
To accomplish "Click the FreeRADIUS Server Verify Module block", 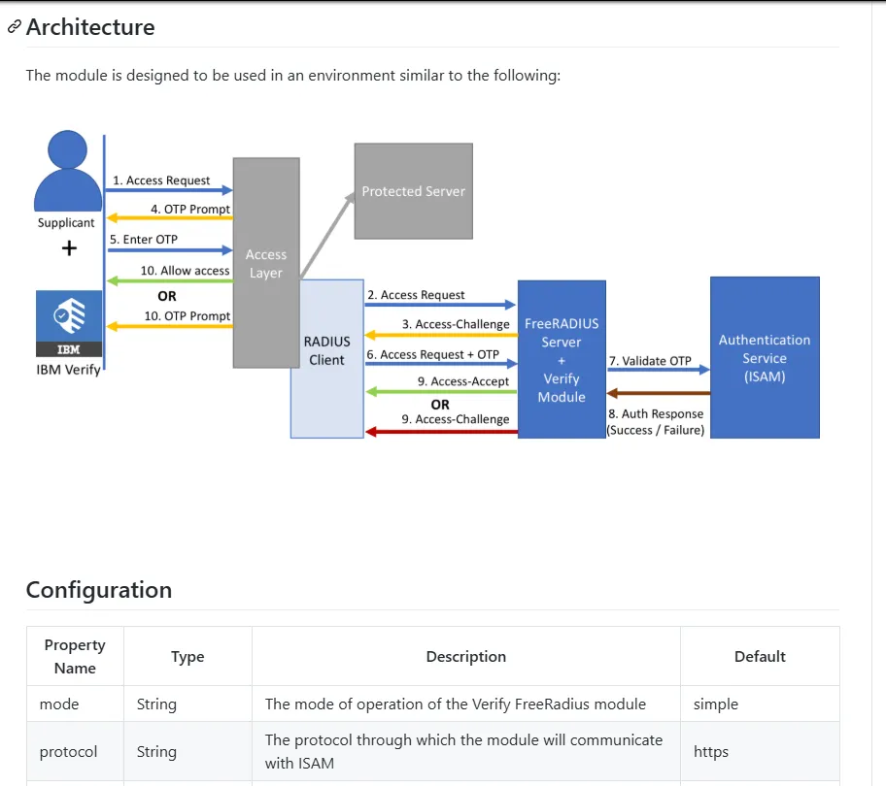I will coord(562,359).
